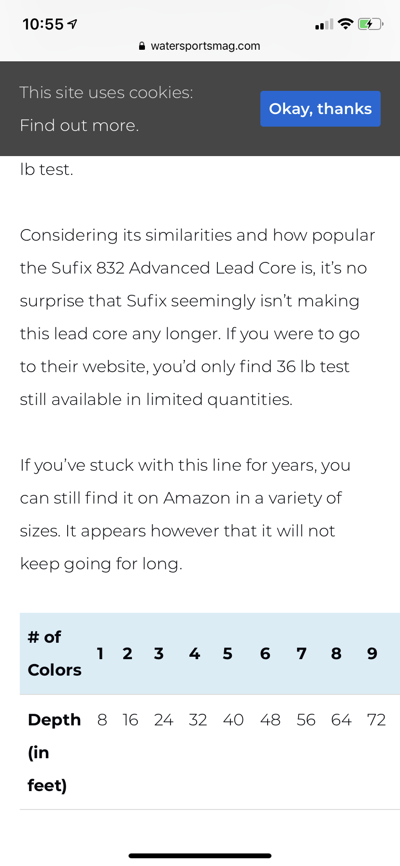Tap the cellular signal bars icon
Screen dimensions: 400x866
pos(324,24)
